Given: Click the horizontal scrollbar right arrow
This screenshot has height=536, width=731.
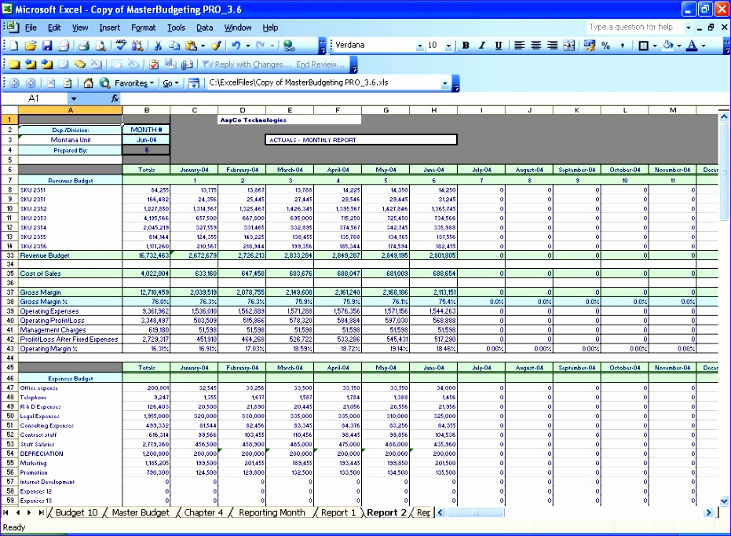Looking at the screenshot, I should (708, 512).
